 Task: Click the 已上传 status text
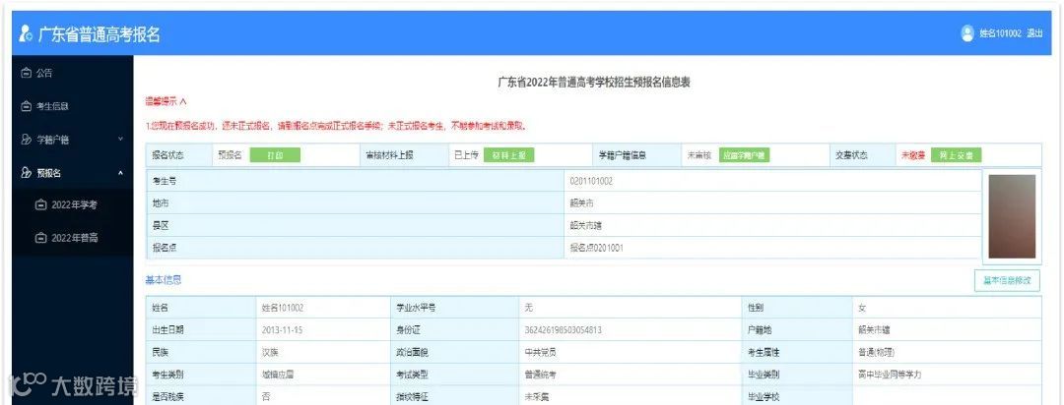466,155
